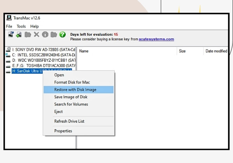233x163 pixels.
Task: Click the open disk image toolbar icon
Action: tap(11, 35)
